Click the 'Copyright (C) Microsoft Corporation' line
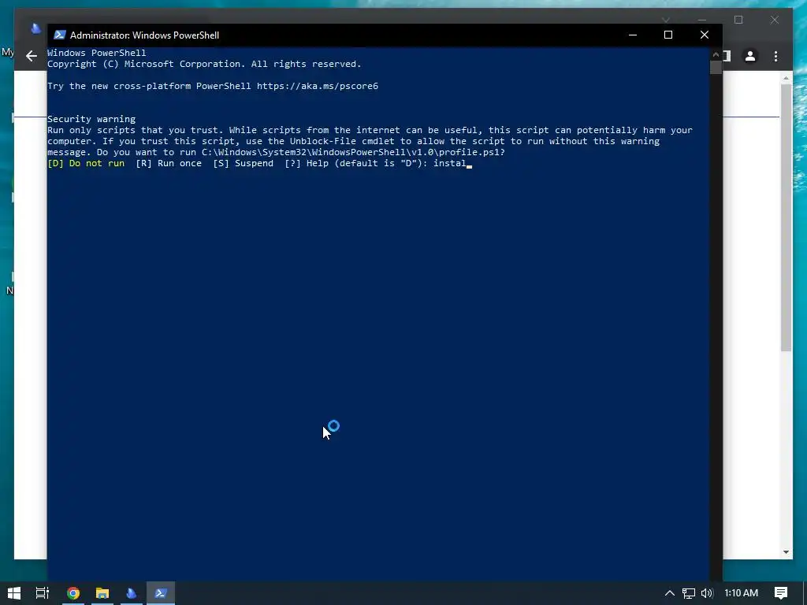 [x=204, y=64]
